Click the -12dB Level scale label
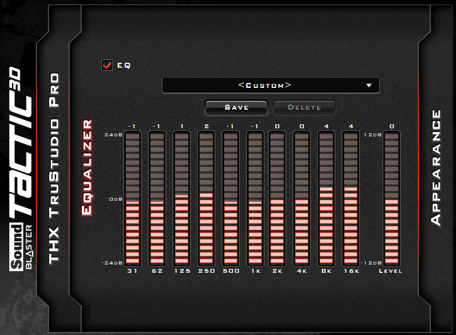 (371, 263)
